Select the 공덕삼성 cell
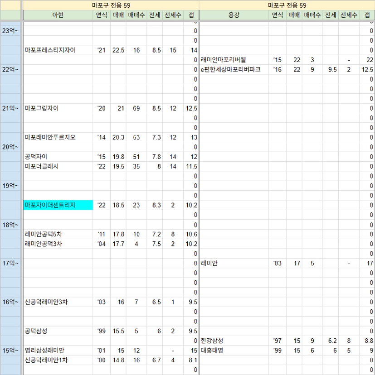Screen dimensions: 375x375 (58, 331)
